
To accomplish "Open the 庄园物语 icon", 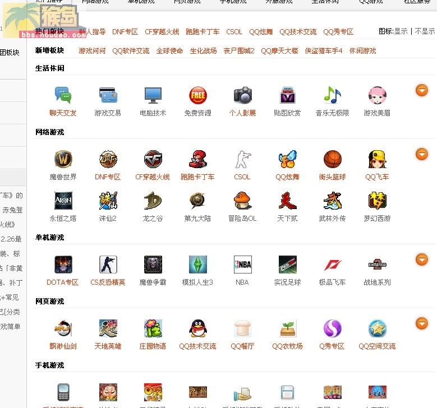I will [x=153, y=328].
